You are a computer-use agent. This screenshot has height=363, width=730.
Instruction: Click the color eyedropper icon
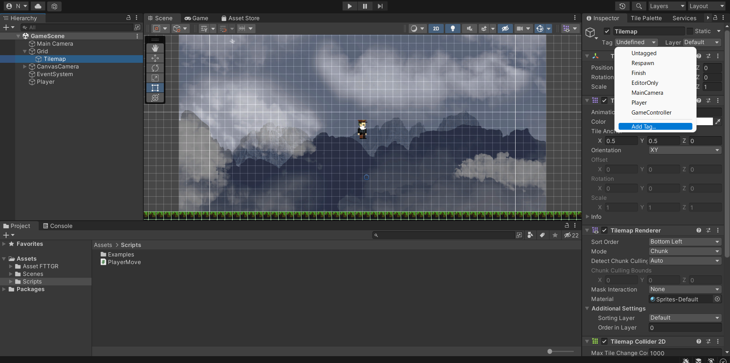(x=718, y=122)
